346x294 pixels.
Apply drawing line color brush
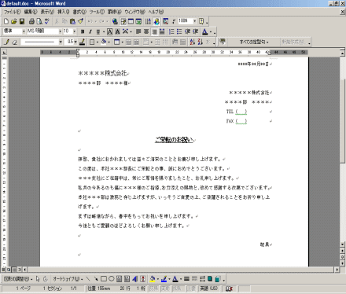click(164, 279)
